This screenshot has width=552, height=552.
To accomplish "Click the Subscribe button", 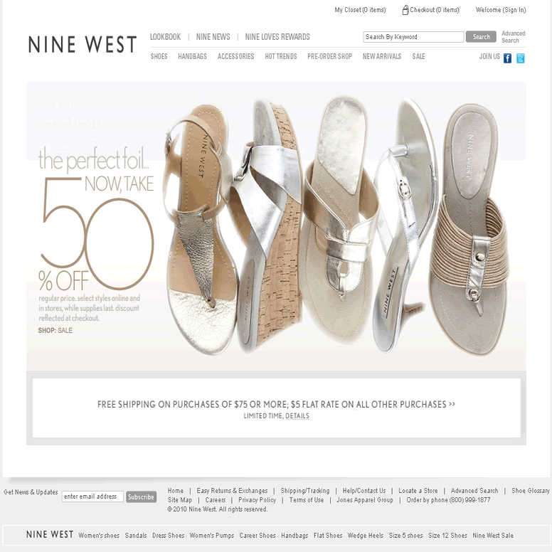I will (141, 497).
